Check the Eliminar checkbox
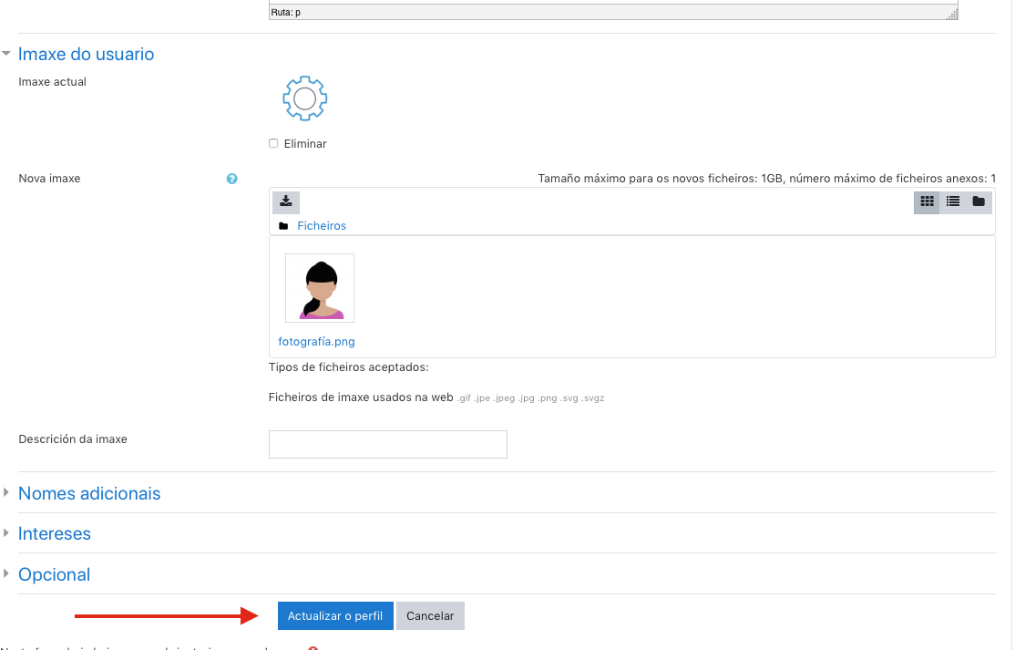 pyautogui.click(x=273, y=144)
